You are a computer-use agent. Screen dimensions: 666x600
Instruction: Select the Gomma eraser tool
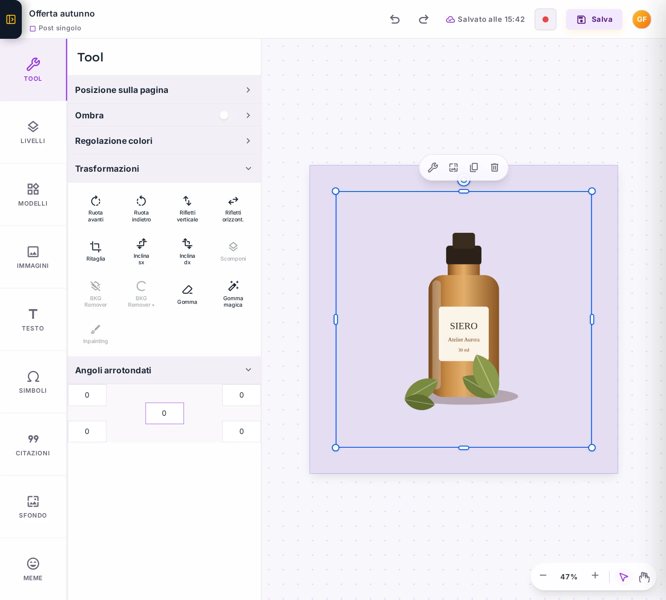[187, 294]
